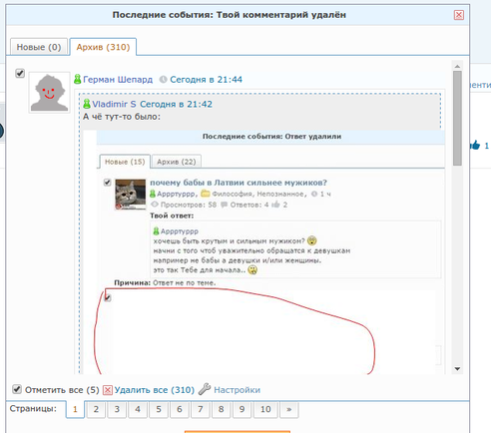The image size is (491, 433).
Task: Click green user icon beside Герман Шепард
Action: pos(78,79)
